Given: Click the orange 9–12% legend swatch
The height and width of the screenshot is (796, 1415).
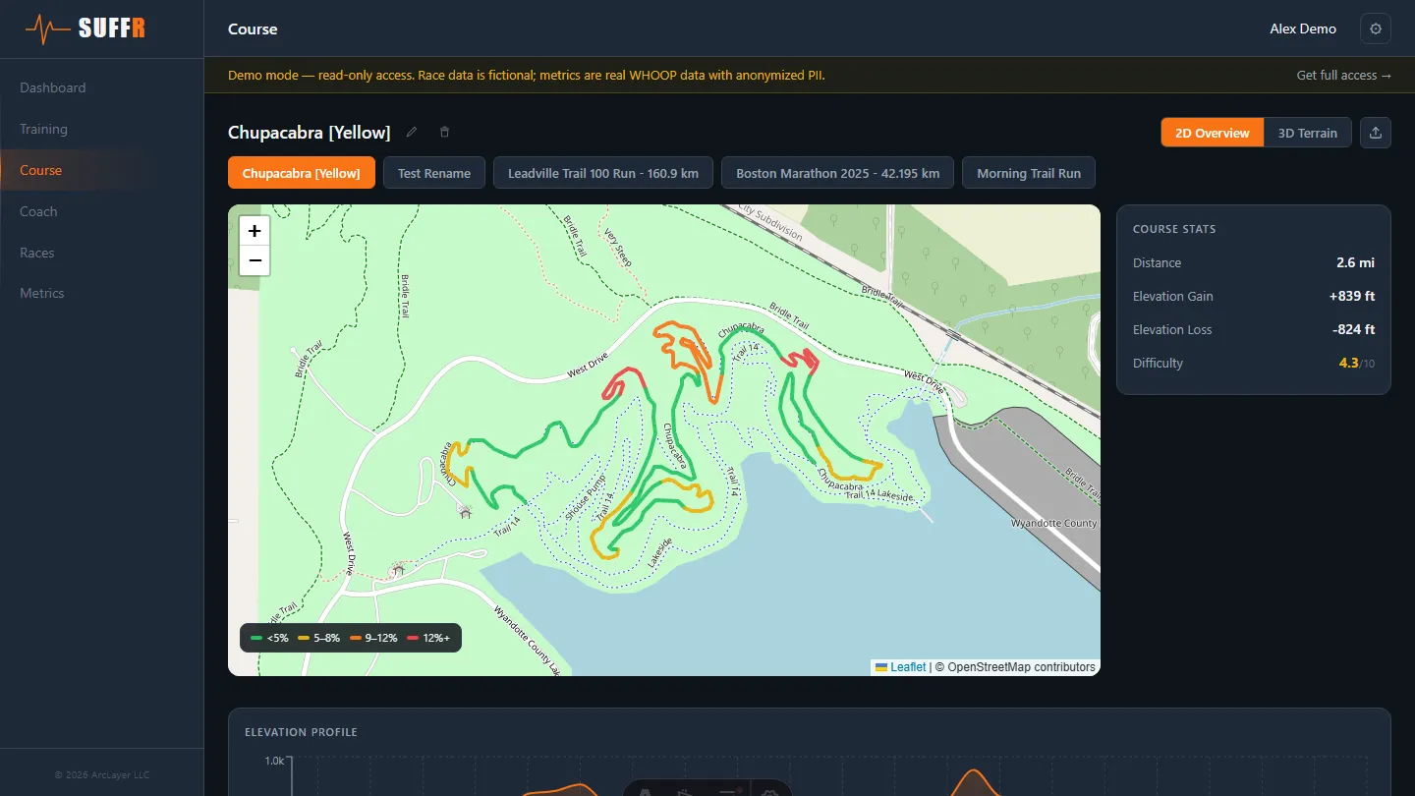Looking at the screenshot, I should click(355, 638).
